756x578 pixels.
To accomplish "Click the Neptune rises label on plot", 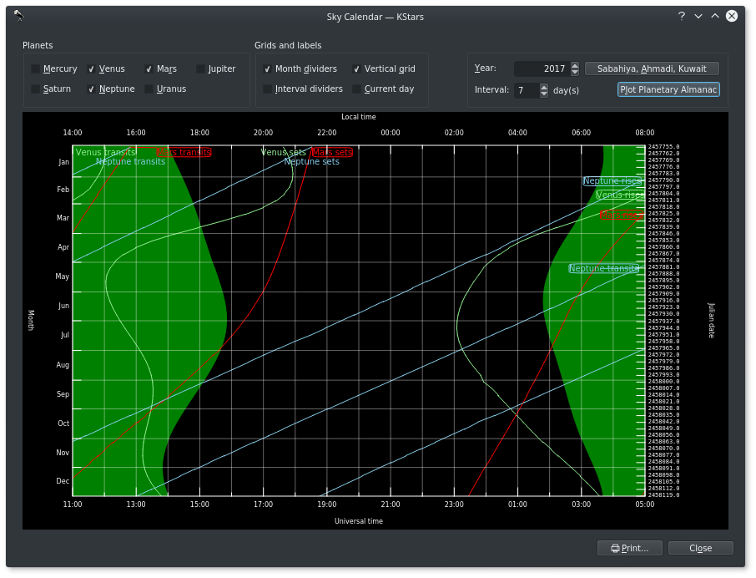I will click(x=612, y=180).
